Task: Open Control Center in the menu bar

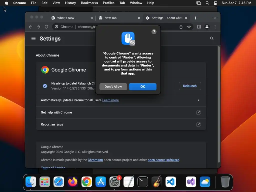Action: (215, 3)
